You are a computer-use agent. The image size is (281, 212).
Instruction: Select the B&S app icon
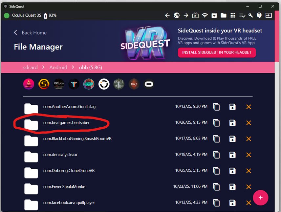[134, 84]
